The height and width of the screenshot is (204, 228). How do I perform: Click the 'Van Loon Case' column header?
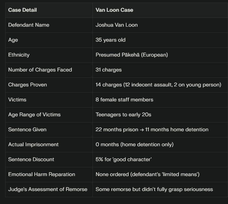click(x=114, y=10)
